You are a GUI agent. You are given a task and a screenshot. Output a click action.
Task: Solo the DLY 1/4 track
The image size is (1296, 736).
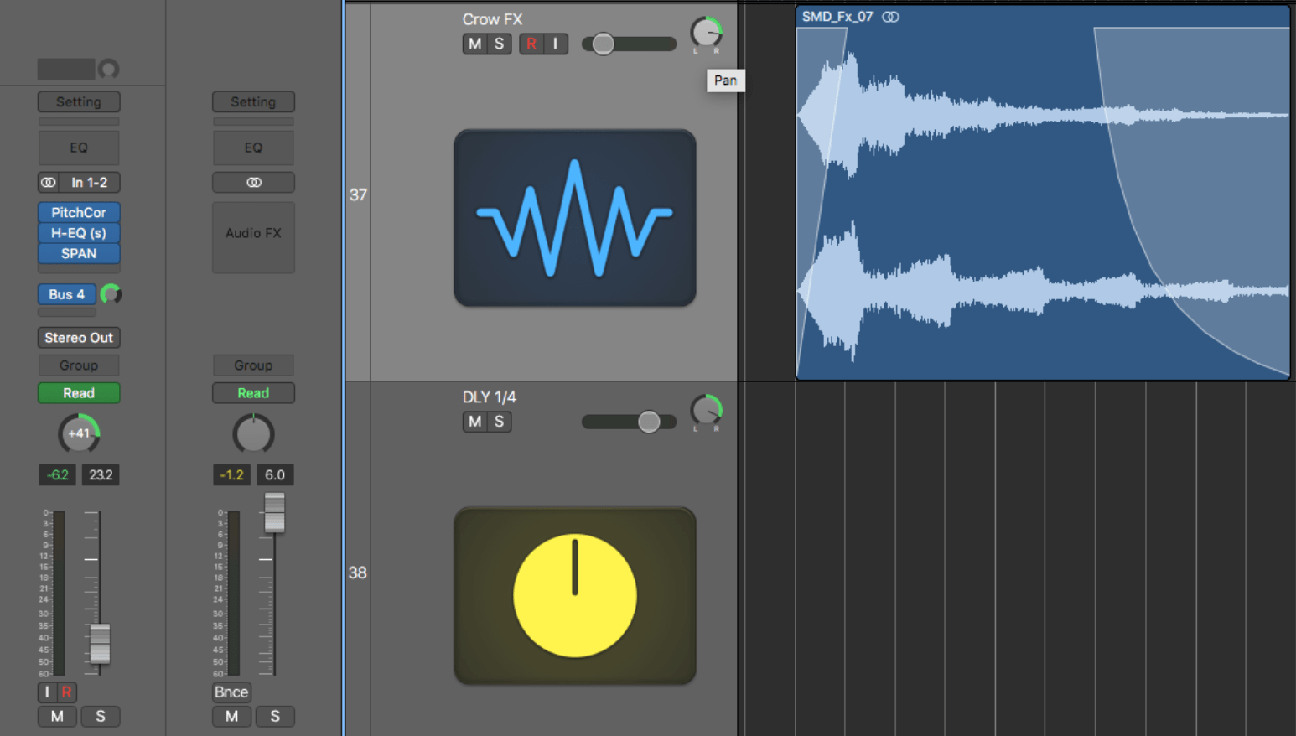499,422
